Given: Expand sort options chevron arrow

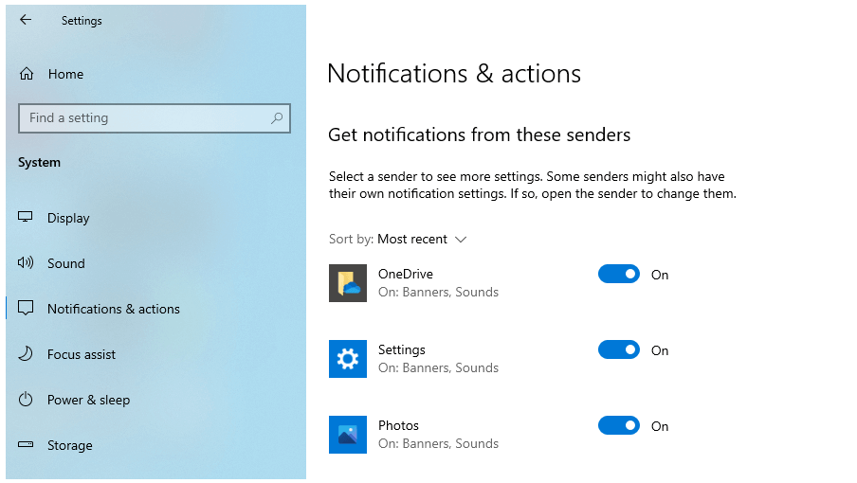Looking at the screenshot, I should click(x=461, y=240).
